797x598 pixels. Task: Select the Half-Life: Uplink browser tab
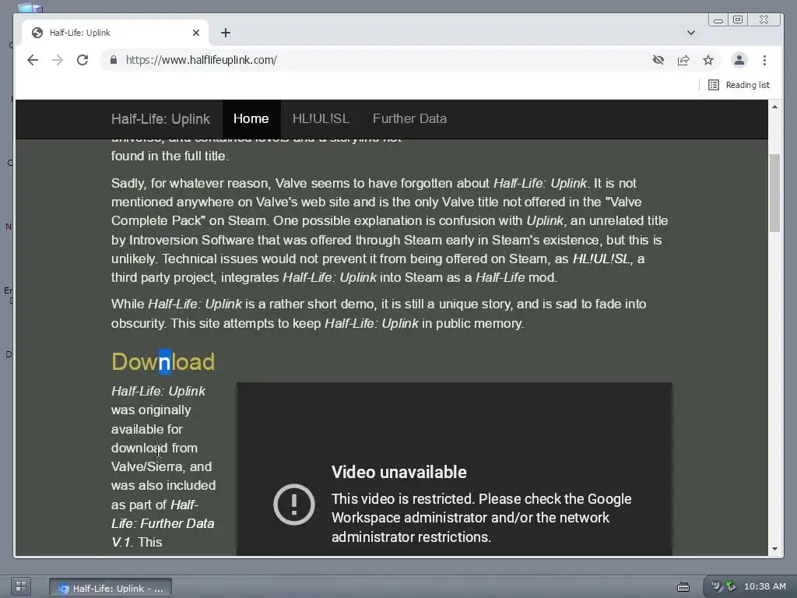pyautogui.click(x=116, y=33)
